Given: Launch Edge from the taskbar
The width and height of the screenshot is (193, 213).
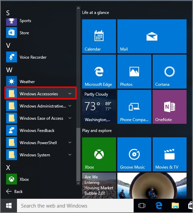Looking at the screenshot, I should pyautogui.click(x=159, y=206).
